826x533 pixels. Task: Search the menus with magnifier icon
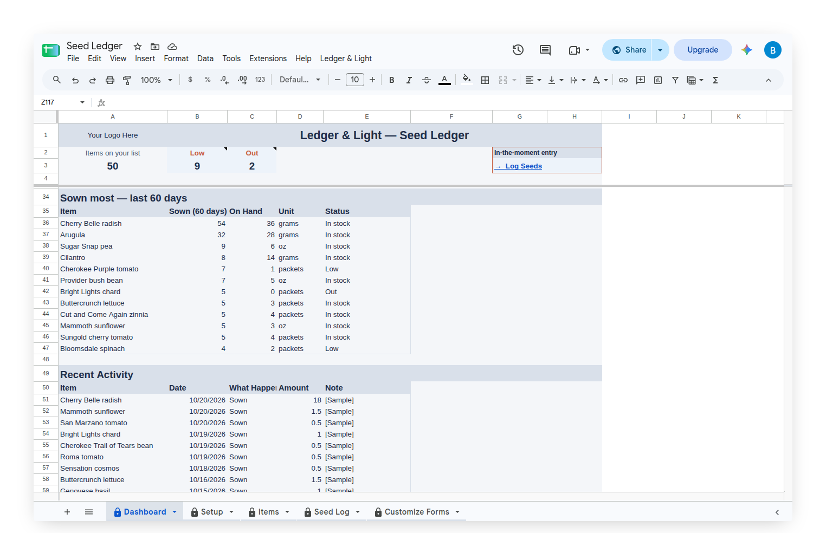click(57, 80)
